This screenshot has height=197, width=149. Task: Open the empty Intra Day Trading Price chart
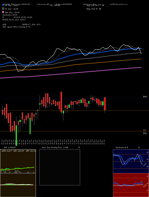(60, 167)
